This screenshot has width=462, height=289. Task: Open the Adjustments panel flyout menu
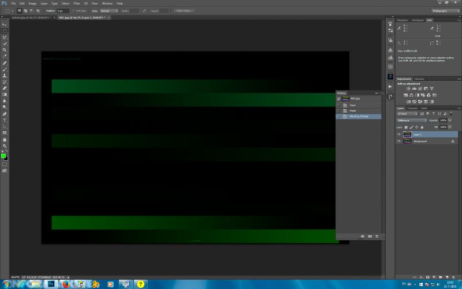pyautogui.click(x=459, y=79)
